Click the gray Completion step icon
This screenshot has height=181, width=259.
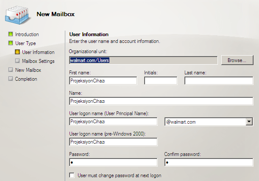coord(11,79)
